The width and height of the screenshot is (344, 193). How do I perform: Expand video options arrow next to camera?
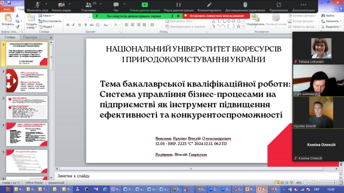[69, 4]
